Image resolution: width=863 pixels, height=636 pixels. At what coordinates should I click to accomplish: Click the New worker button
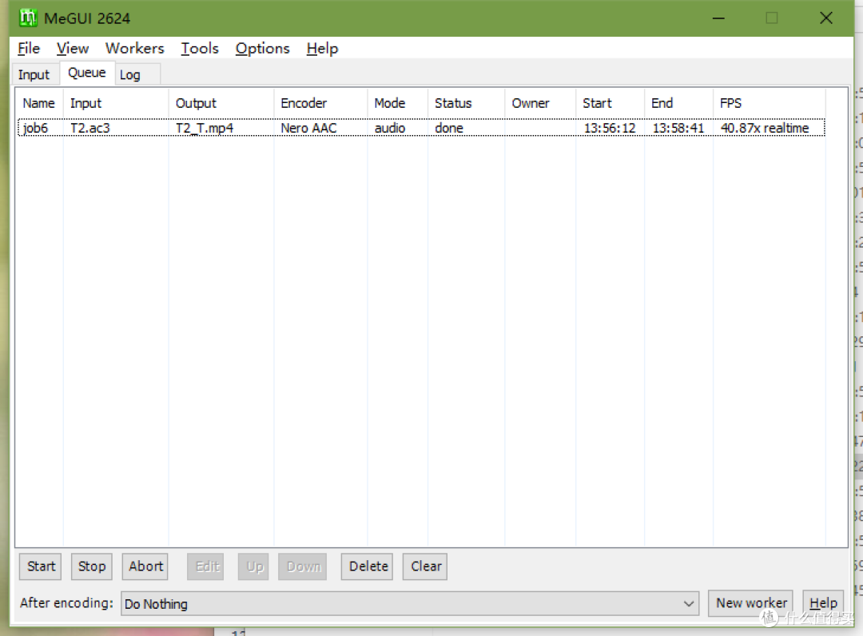click(x=751, y=603)
